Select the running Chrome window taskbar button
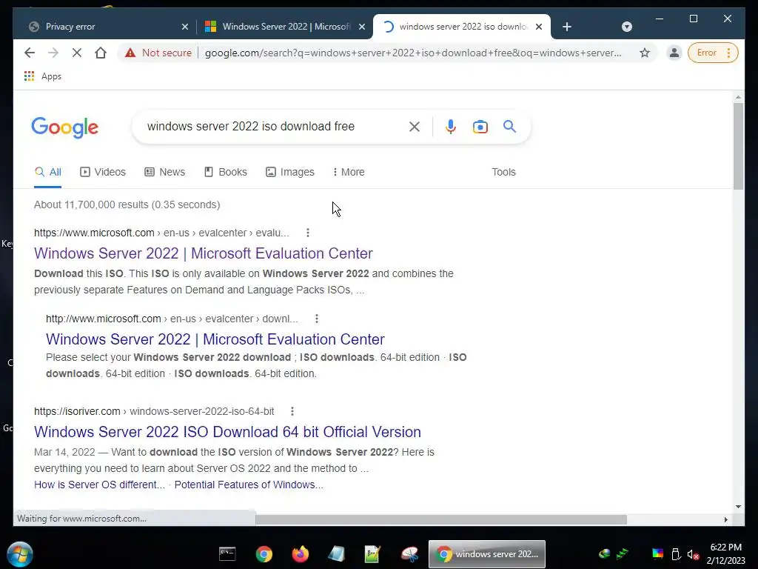Viewport: 758px width, 569px height. (x=487, y=554)
